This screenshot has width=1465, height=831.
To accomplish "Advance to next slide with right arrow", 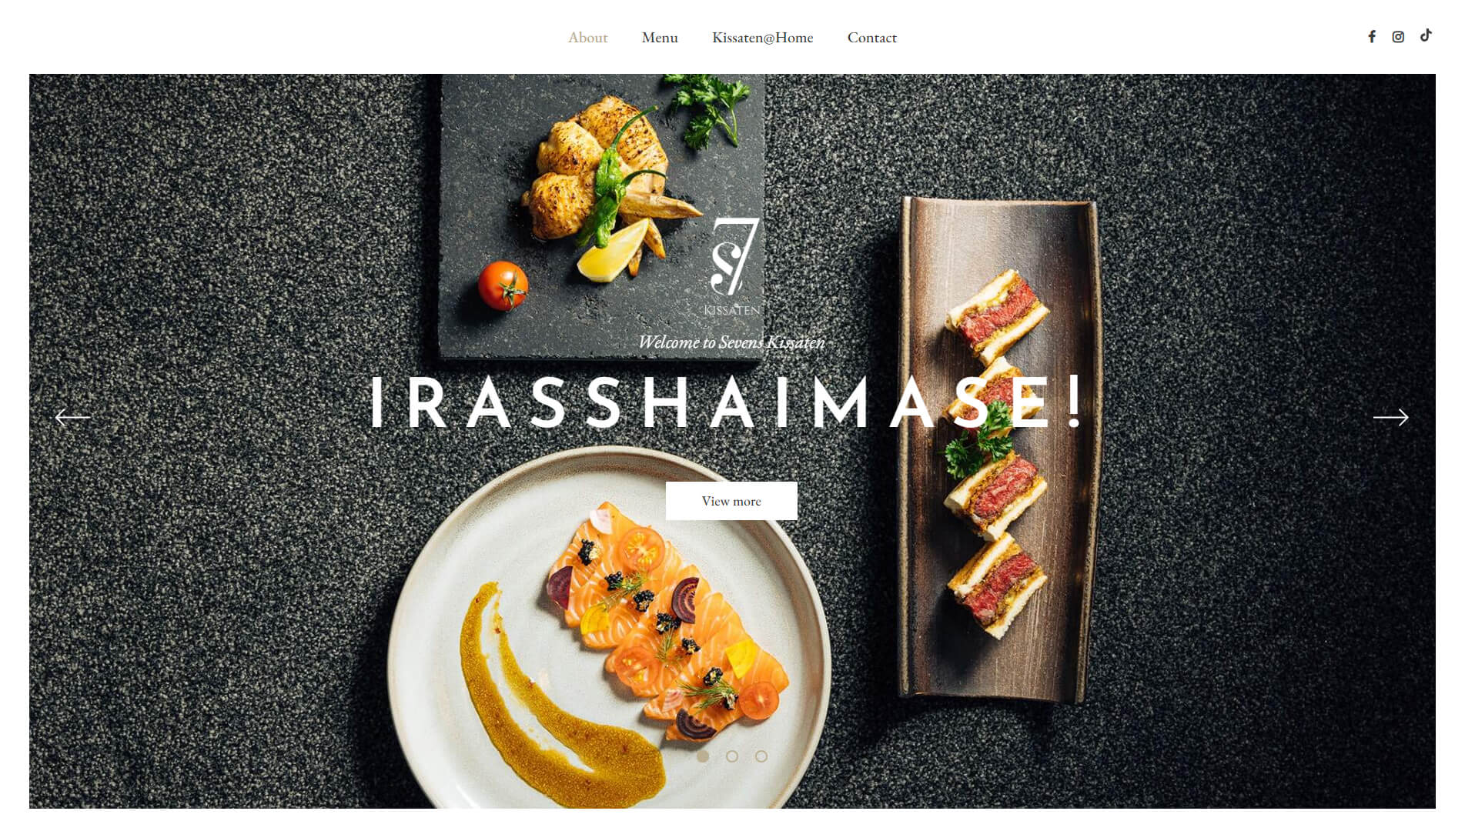I will [1390, 418].
